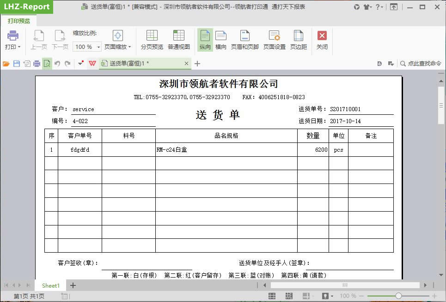Viewport: 446px width, 302px height.
Task: Go to previous page with 上一页
Action: click(39, 40)
